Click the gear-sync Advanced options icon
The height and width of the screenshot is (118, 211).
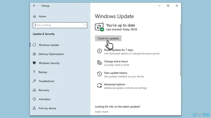(x=99, y=86)
